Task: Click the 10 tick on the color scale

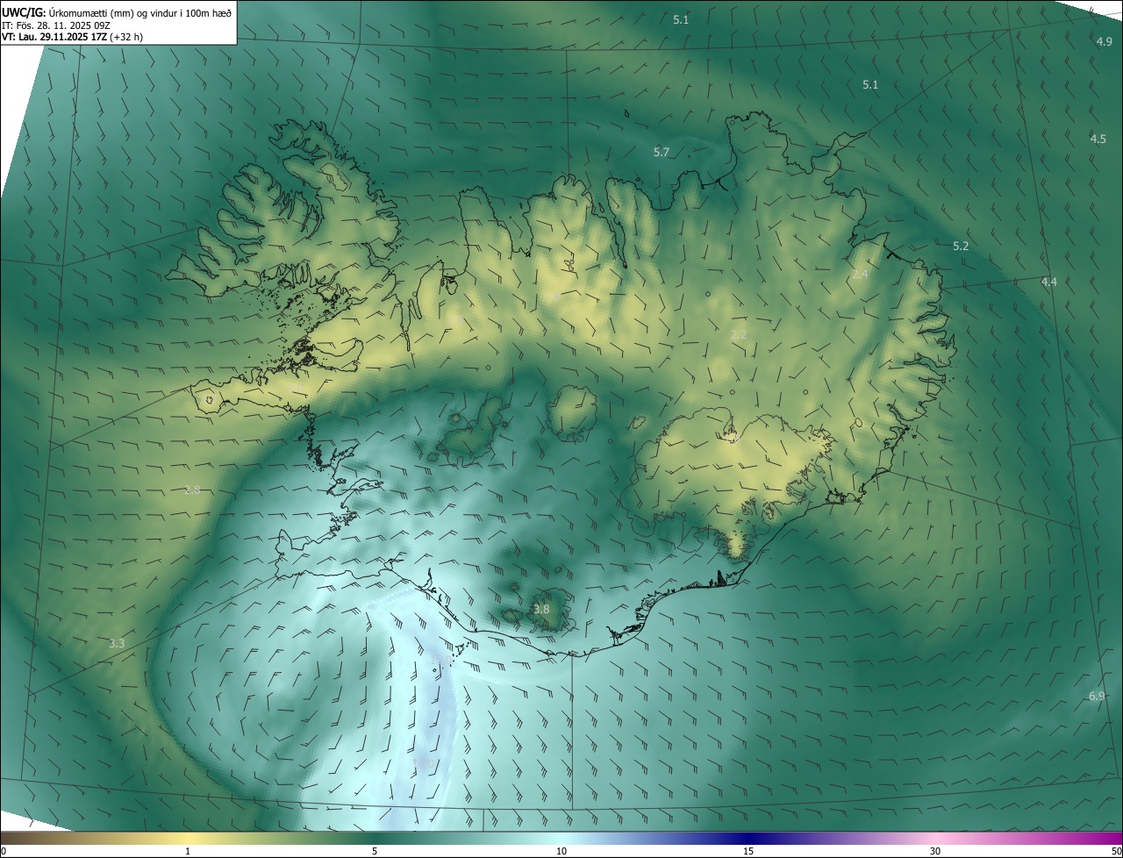Action: (x=561, y=851)
